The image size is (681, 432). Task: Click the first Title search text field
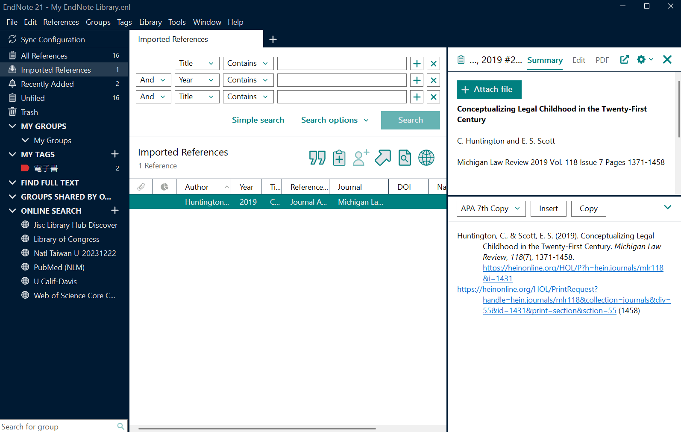[x=342, y=63]
